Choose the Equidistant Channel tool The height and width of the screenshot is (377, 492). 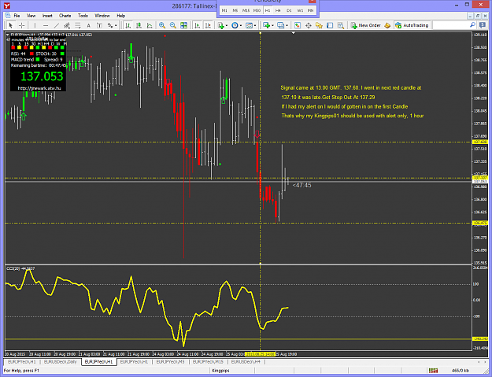click(x=67, y=25)
